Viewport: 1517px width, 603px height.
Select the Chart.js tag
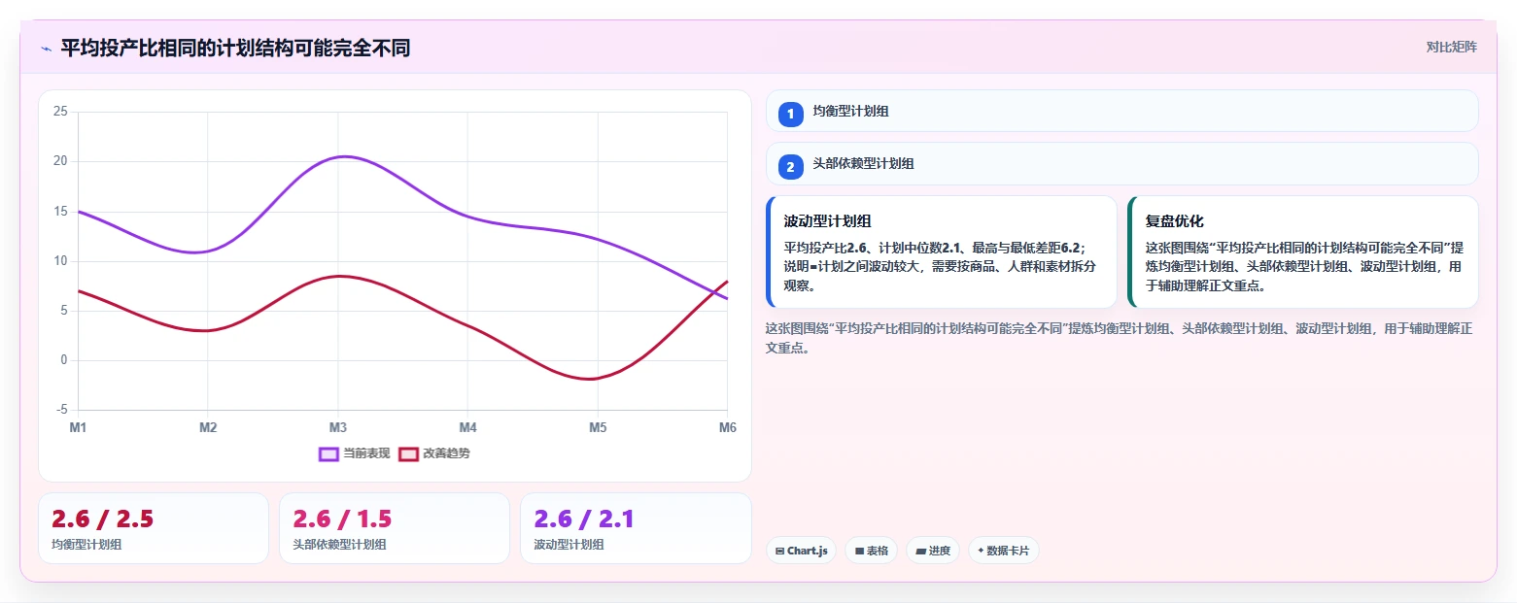click(x=801, y=551)
